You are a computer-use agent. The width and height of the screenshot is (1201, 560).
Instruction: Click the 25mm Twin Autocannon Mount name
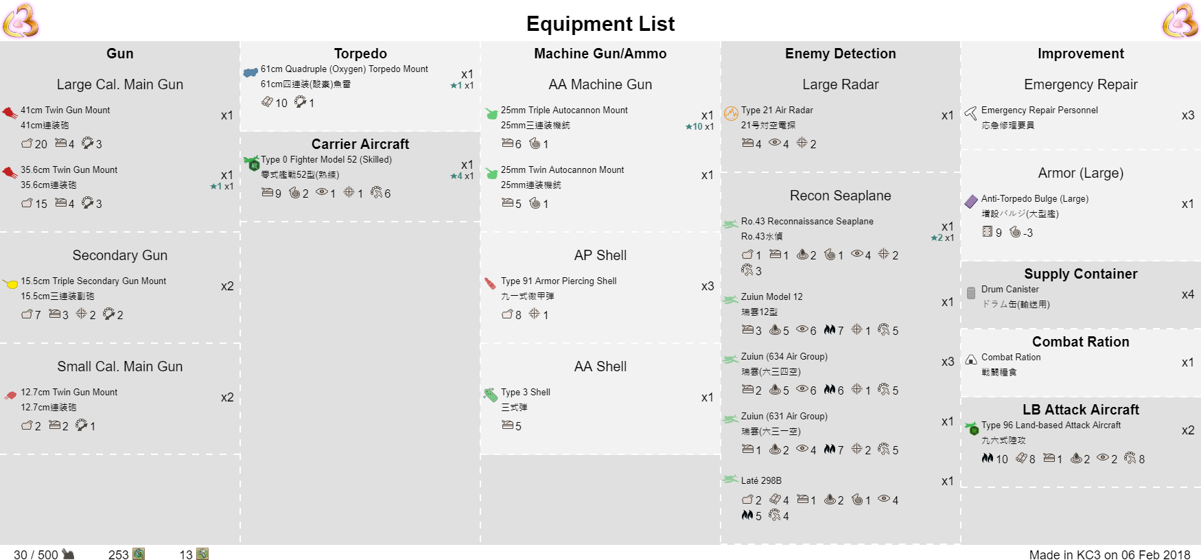(x=562, y=170)
